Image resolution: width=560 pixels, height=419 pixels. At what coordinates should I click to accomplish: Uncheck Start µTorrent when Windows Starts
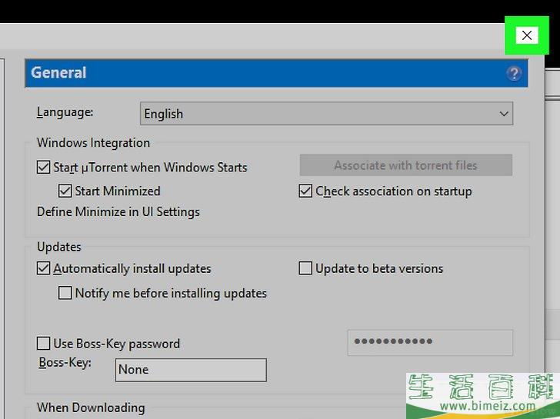pyautogui.click(x=44, y=167)
